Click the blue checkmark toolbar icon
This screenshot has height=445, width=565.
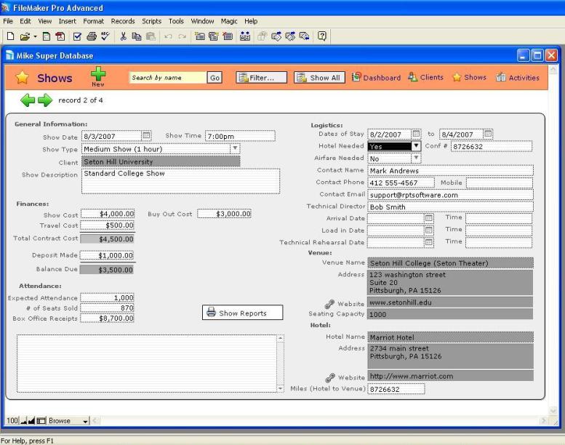(x=77, y=36)
